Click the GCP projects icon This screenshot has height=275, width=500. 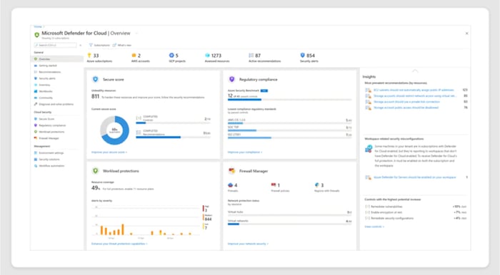click(x=171, y=56)
